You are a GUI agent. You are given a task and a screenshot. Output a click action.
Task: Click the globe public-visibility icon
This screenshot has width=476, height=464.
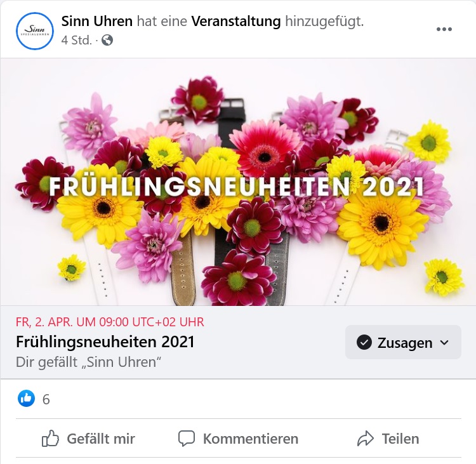(107, 40)
